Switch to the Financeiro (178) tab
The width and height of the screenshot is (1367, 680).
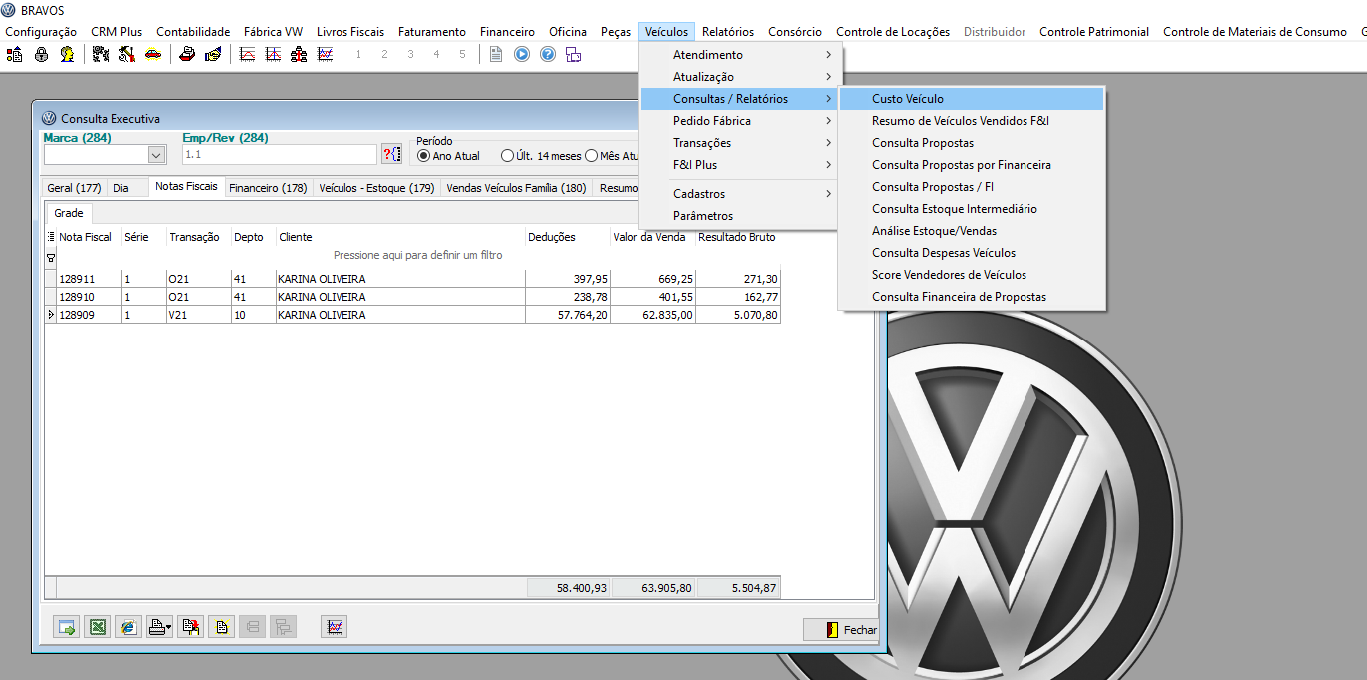click(x=268, y=188)
